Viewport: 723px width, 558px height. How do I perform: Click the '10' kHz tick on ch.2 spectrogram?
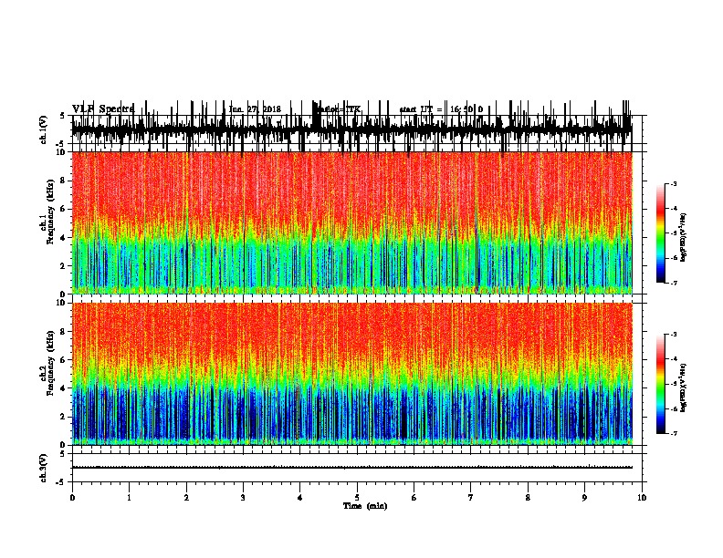click(x=61, y=303)
